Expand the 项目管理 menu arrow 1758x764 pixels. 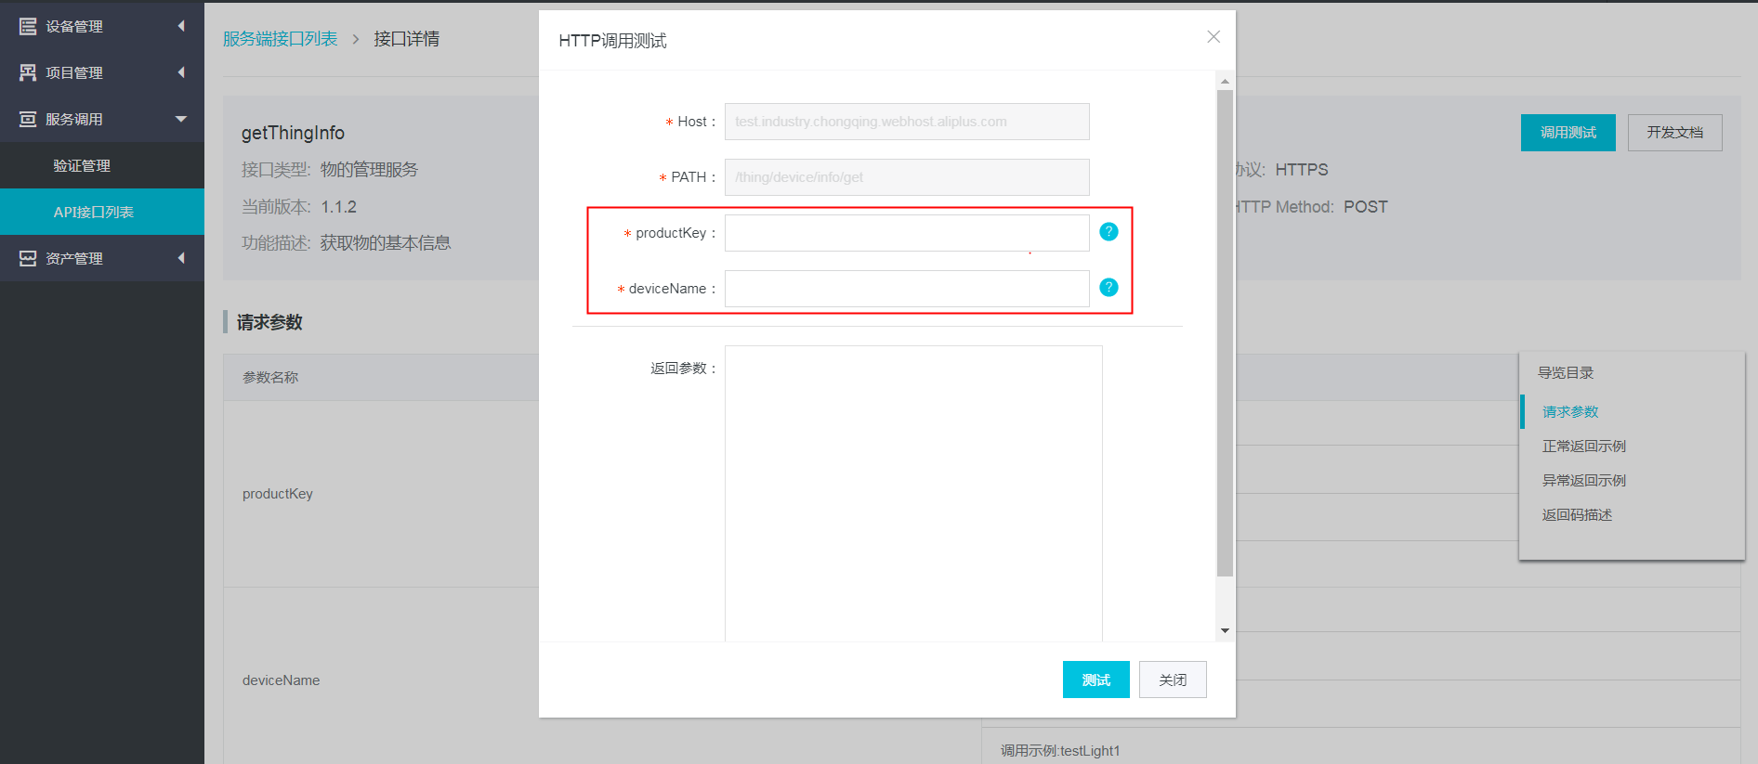coord(181,72)
